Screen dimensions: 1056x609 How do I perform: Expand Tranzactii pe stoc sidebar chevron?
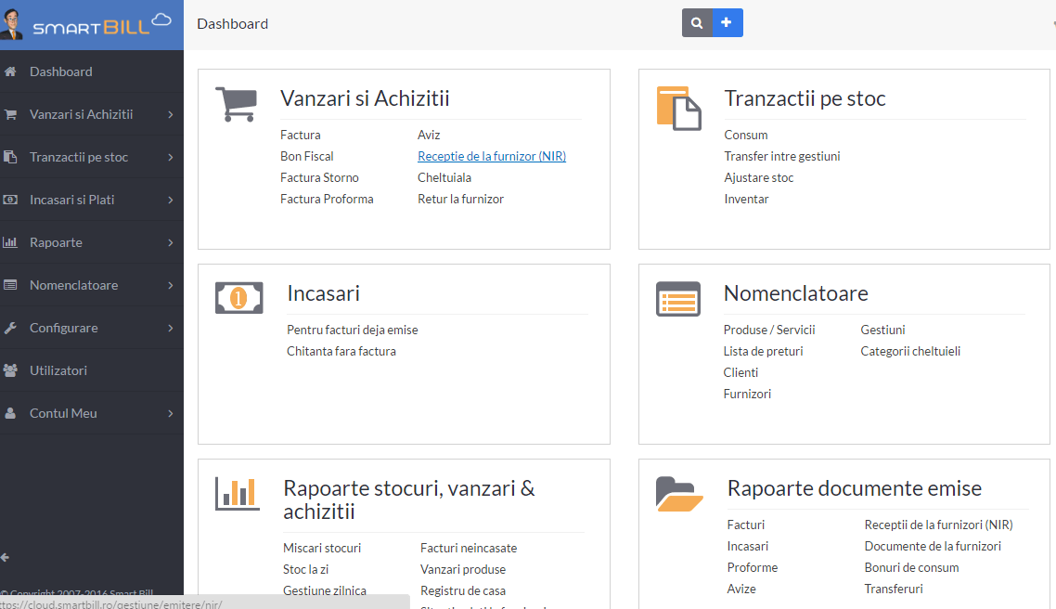171,157
